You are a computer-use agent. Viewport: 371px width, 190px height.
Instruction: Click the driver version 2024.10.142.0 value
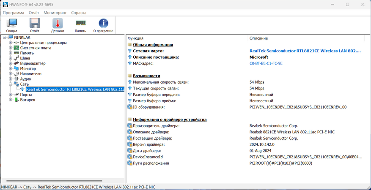tap(262, 144)
